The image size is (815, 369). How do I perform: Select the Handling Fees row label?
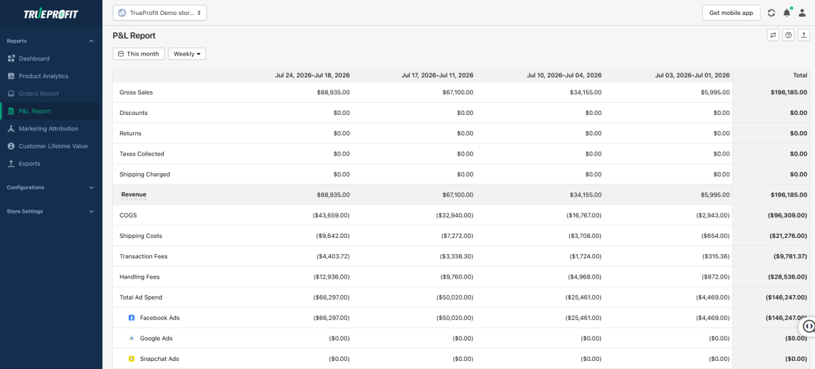coord(139,277)
